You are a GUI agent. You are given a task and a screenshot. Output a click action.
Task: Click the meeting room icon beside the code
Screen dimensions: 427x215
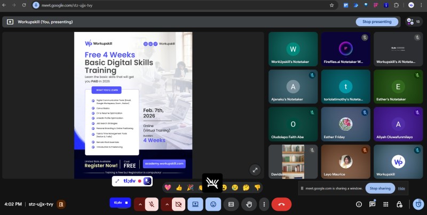tap(61, 204)
